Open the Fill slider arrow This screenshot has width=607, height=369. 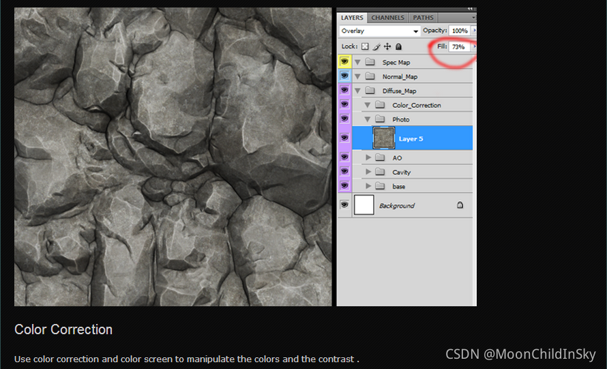tap(474, 46)
